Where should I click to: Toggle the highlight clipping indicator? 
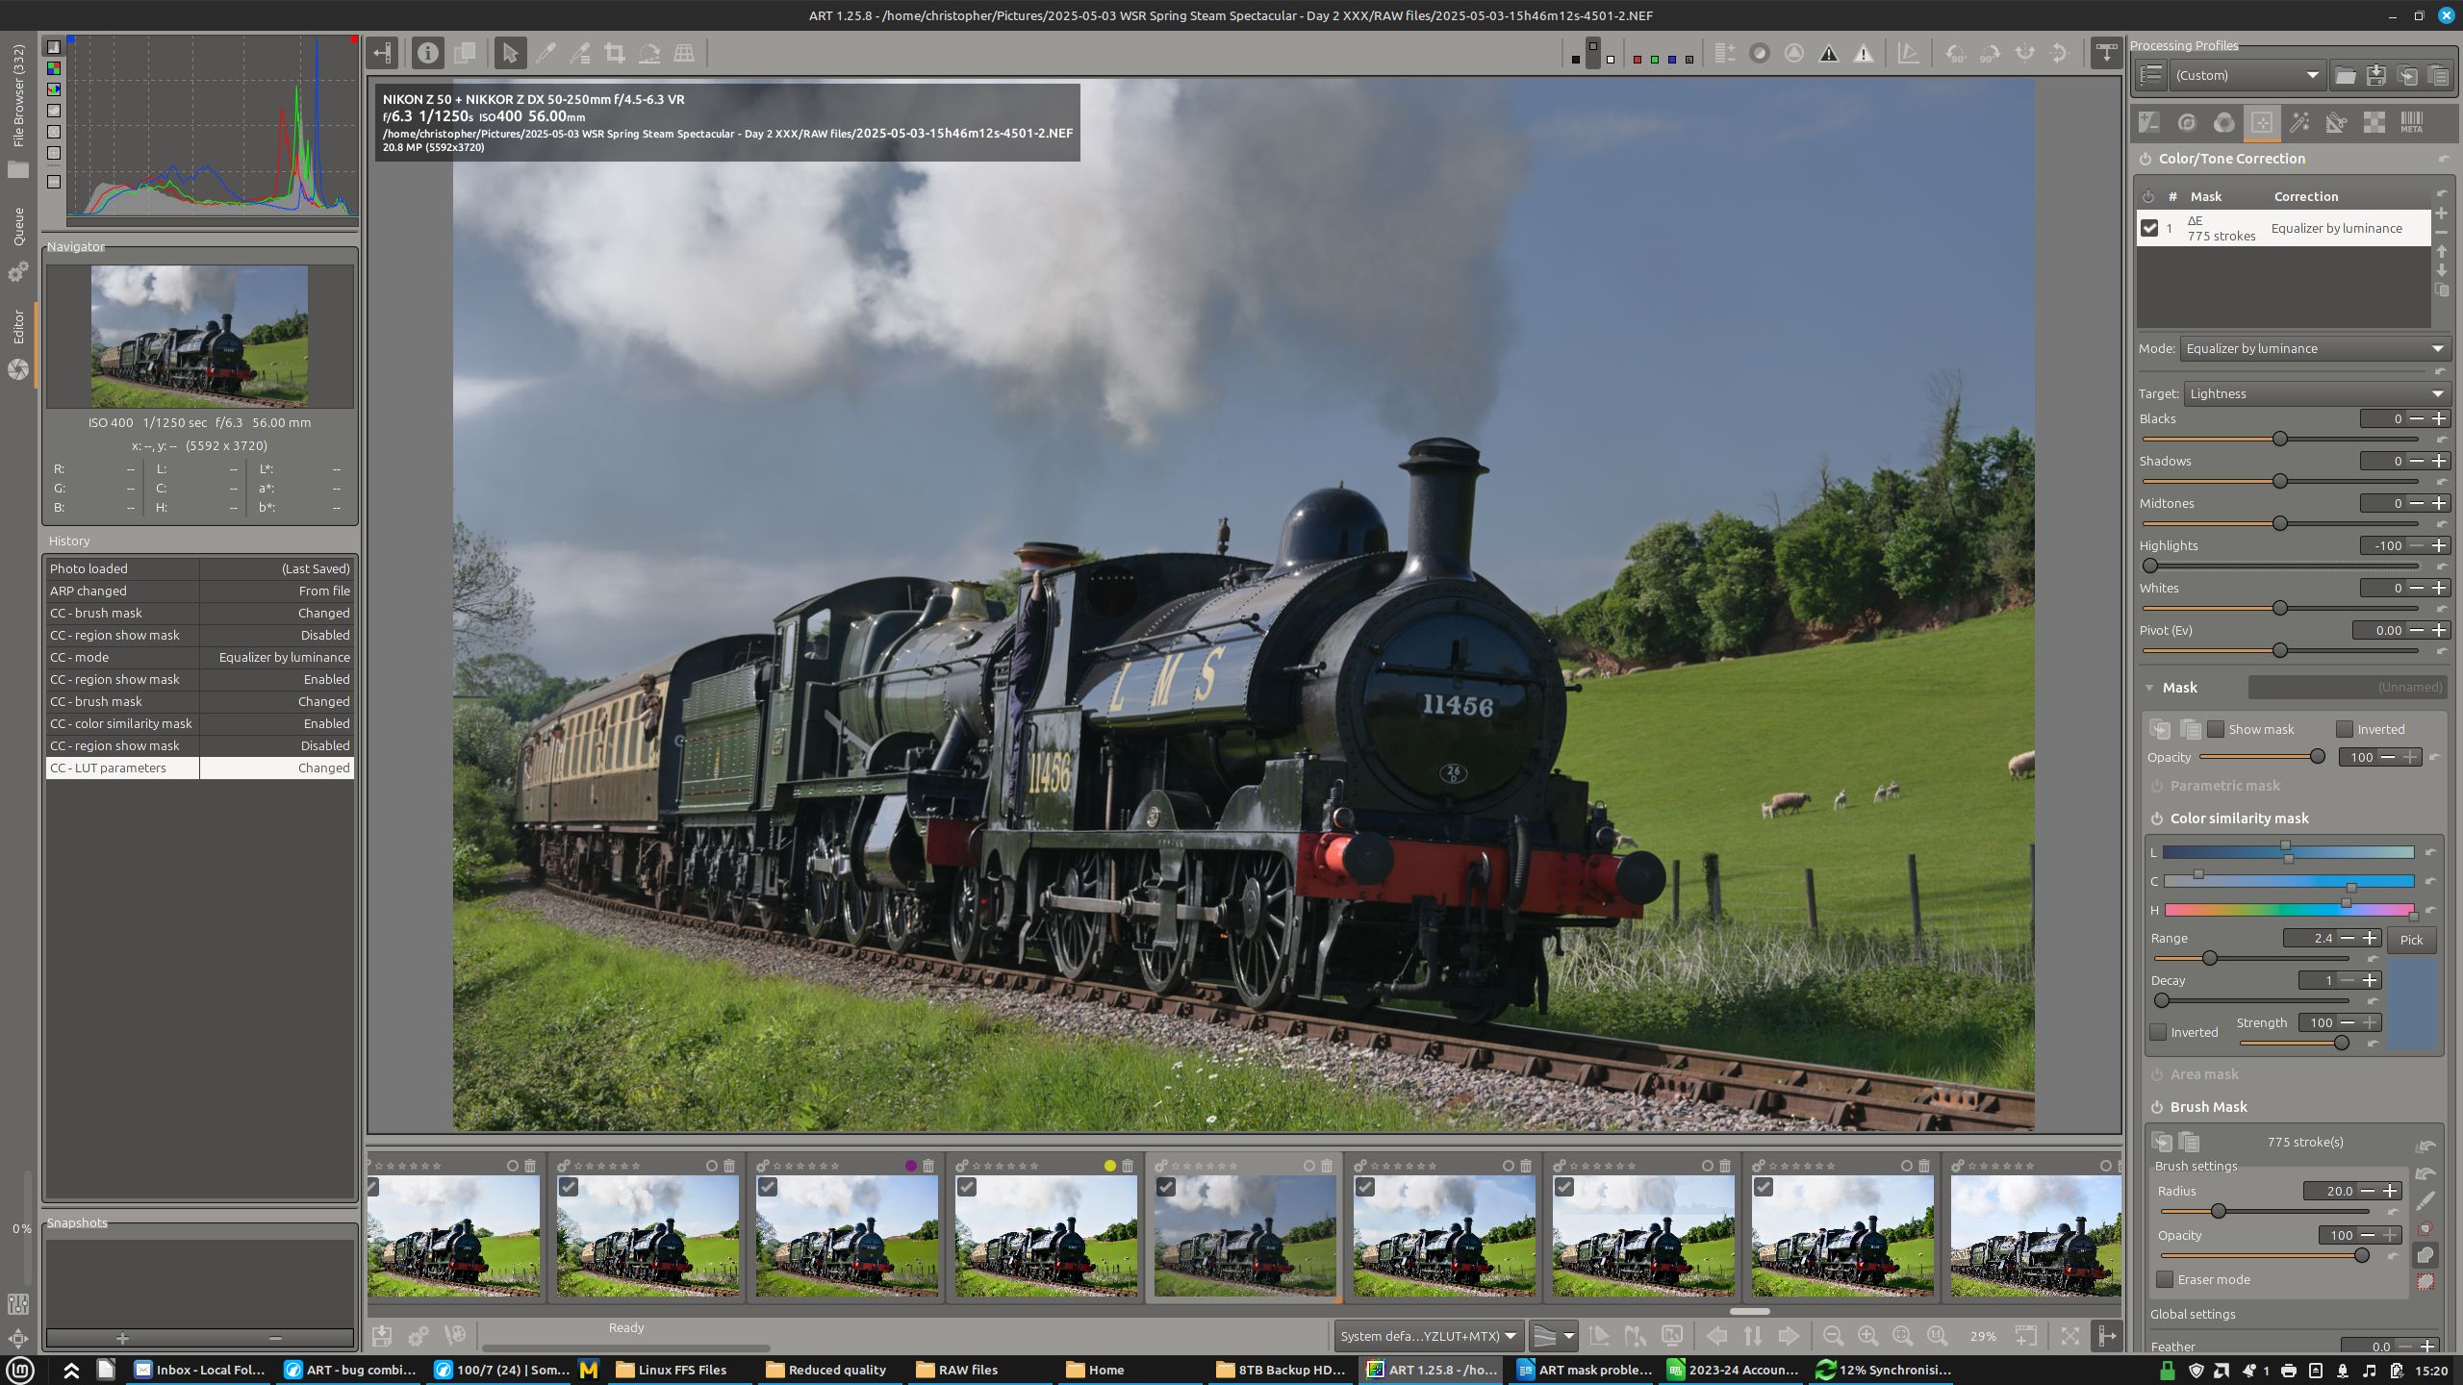1864,54
